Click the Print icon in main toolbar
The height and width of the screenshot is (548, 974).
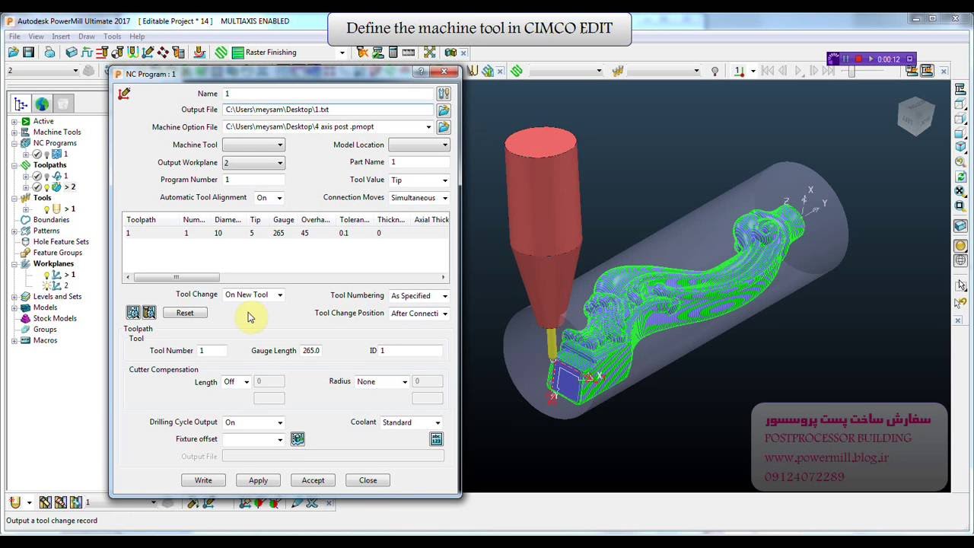point(49,53)
